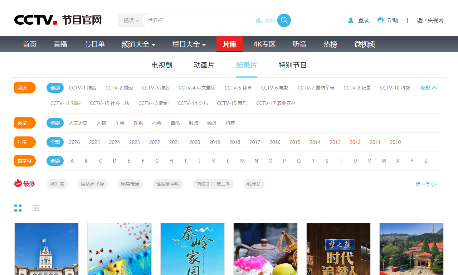Viewport: 458px width, 275px height.
Task: Switch to list view icon
Action: click(36, 208)
